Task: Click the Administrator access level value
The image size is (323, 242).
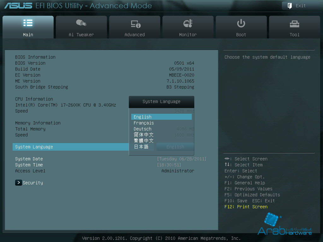Action: click(178, 171)
